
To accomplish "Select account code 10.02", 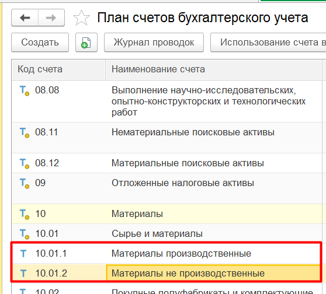I will (47, 292).
